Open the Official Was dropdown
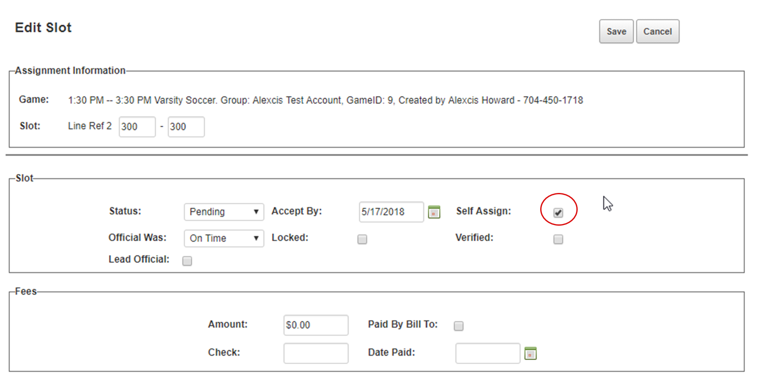This screenshot has width=776, height=379. [224, 238]
